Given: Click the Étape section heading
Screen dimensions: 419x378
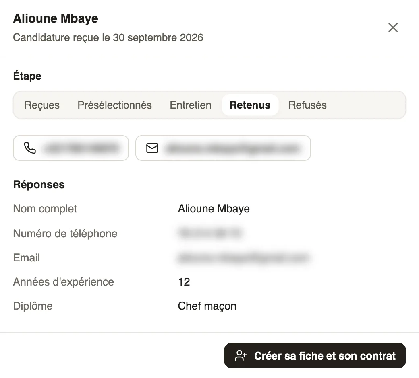Looking at the screenshot, I should pyautogui.click(x=27, y=76).
